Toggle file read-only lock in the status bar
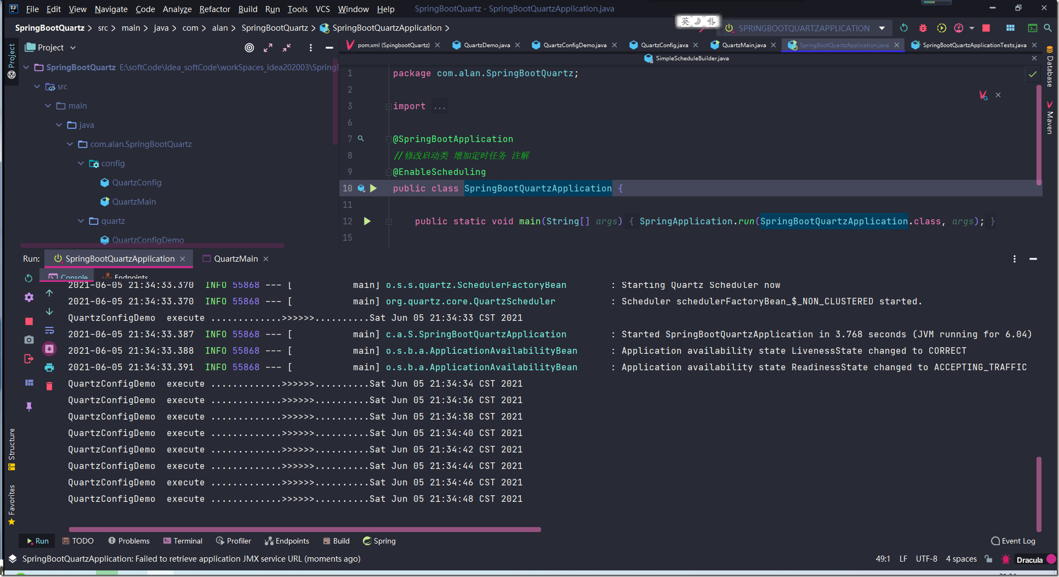Screen dimensions: 1059x577 988,559
